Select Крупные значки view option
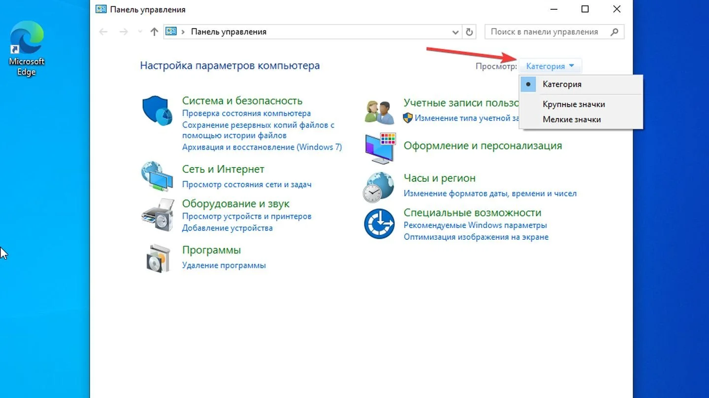The height and width of the screenshot is (398, 709). (581, 104)
